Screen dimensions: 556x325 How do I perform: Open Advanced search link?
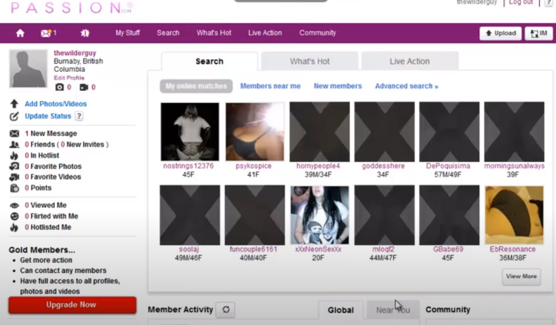click(x=406, y=86)
